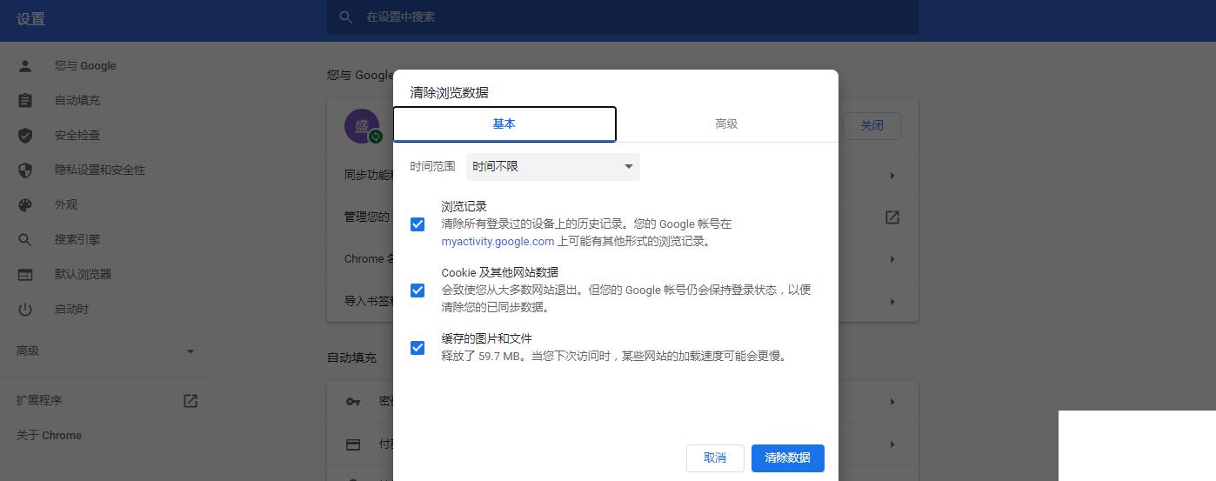Click the profile avatar with the sync badge
This screenshot has height=481, width=1216.
pos(362,126)
